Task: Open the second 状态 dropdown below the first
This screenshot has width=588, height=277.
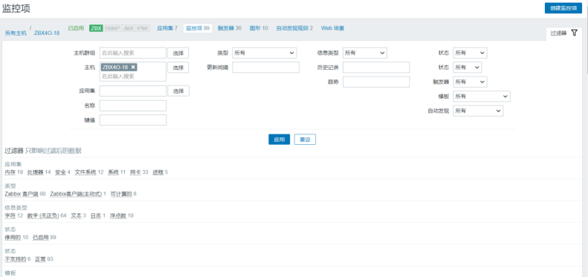Action: click(468, 67)
